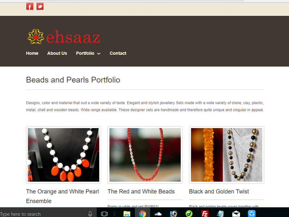The width and height of the screenshot is (289, 217).
Task: Click the ehsaaz flower logo
Action: [36, 37]
